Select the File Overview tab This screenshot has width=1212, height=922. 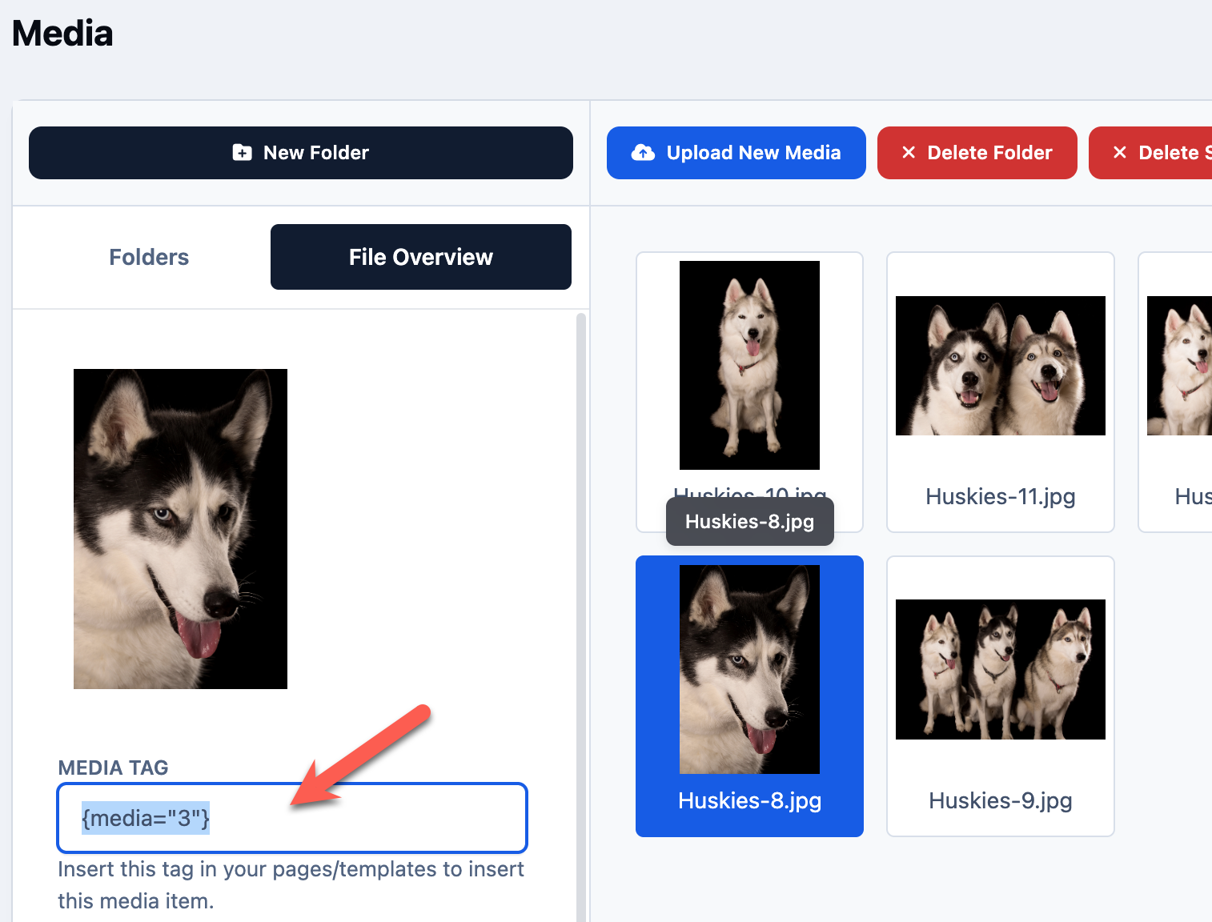[421, 257]
